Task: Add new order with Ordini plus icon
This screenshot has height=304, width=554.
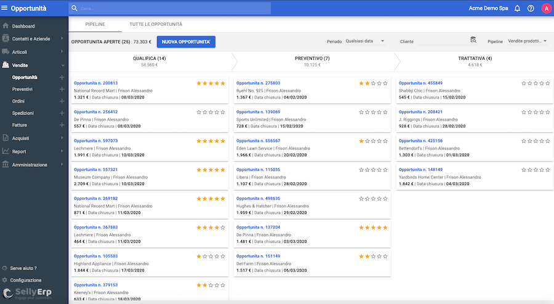Action: coord(62,102)
